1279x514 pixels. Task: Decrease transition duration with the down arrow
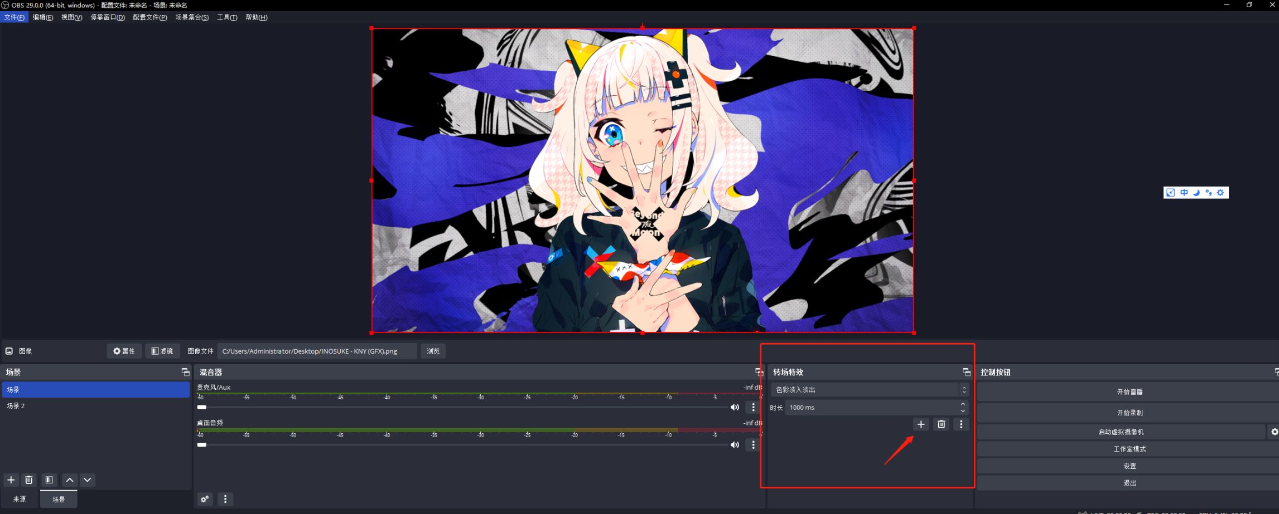(963, 411)
